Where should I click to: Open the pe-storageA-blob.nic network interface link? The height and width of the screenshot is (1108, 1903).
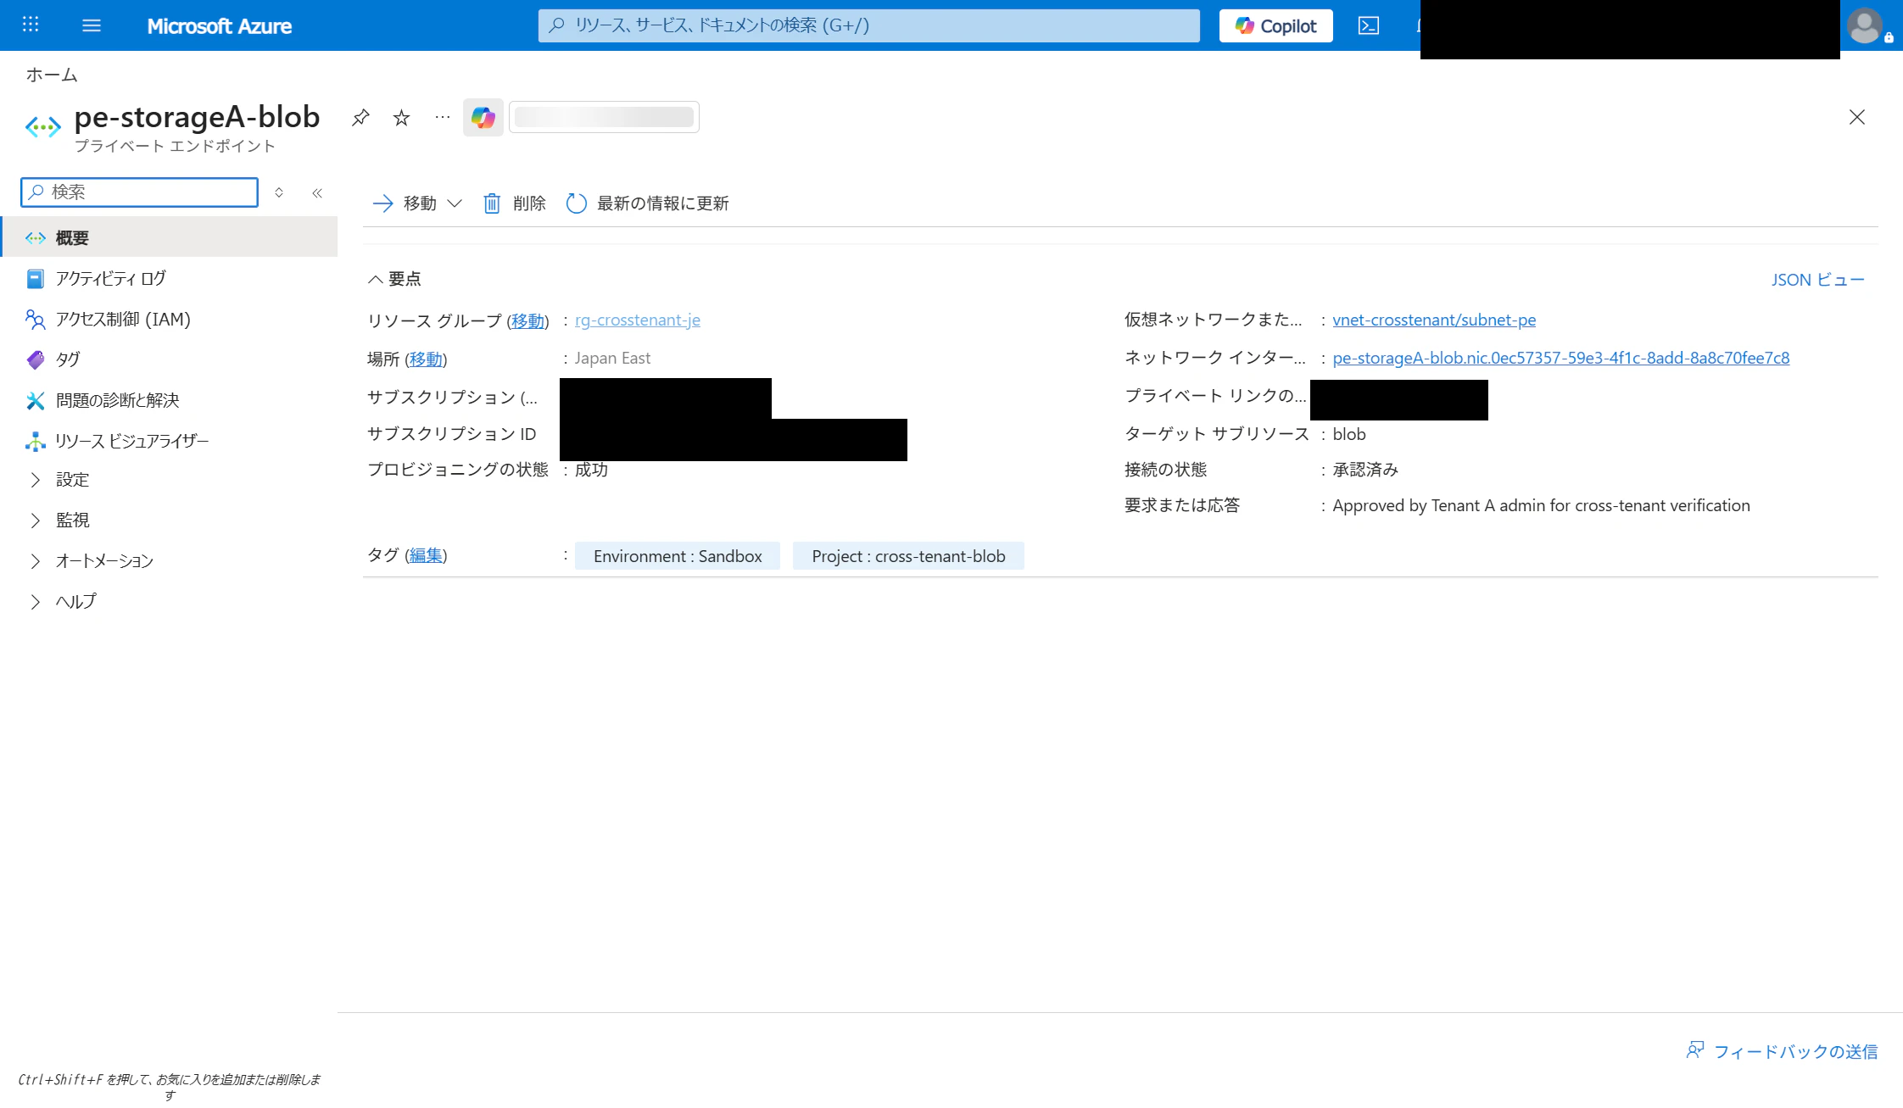[1561, 359]
